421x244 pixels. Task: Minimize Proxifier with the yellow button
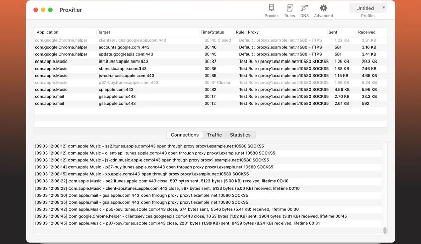pyautogui.click(x=43, y=10)
